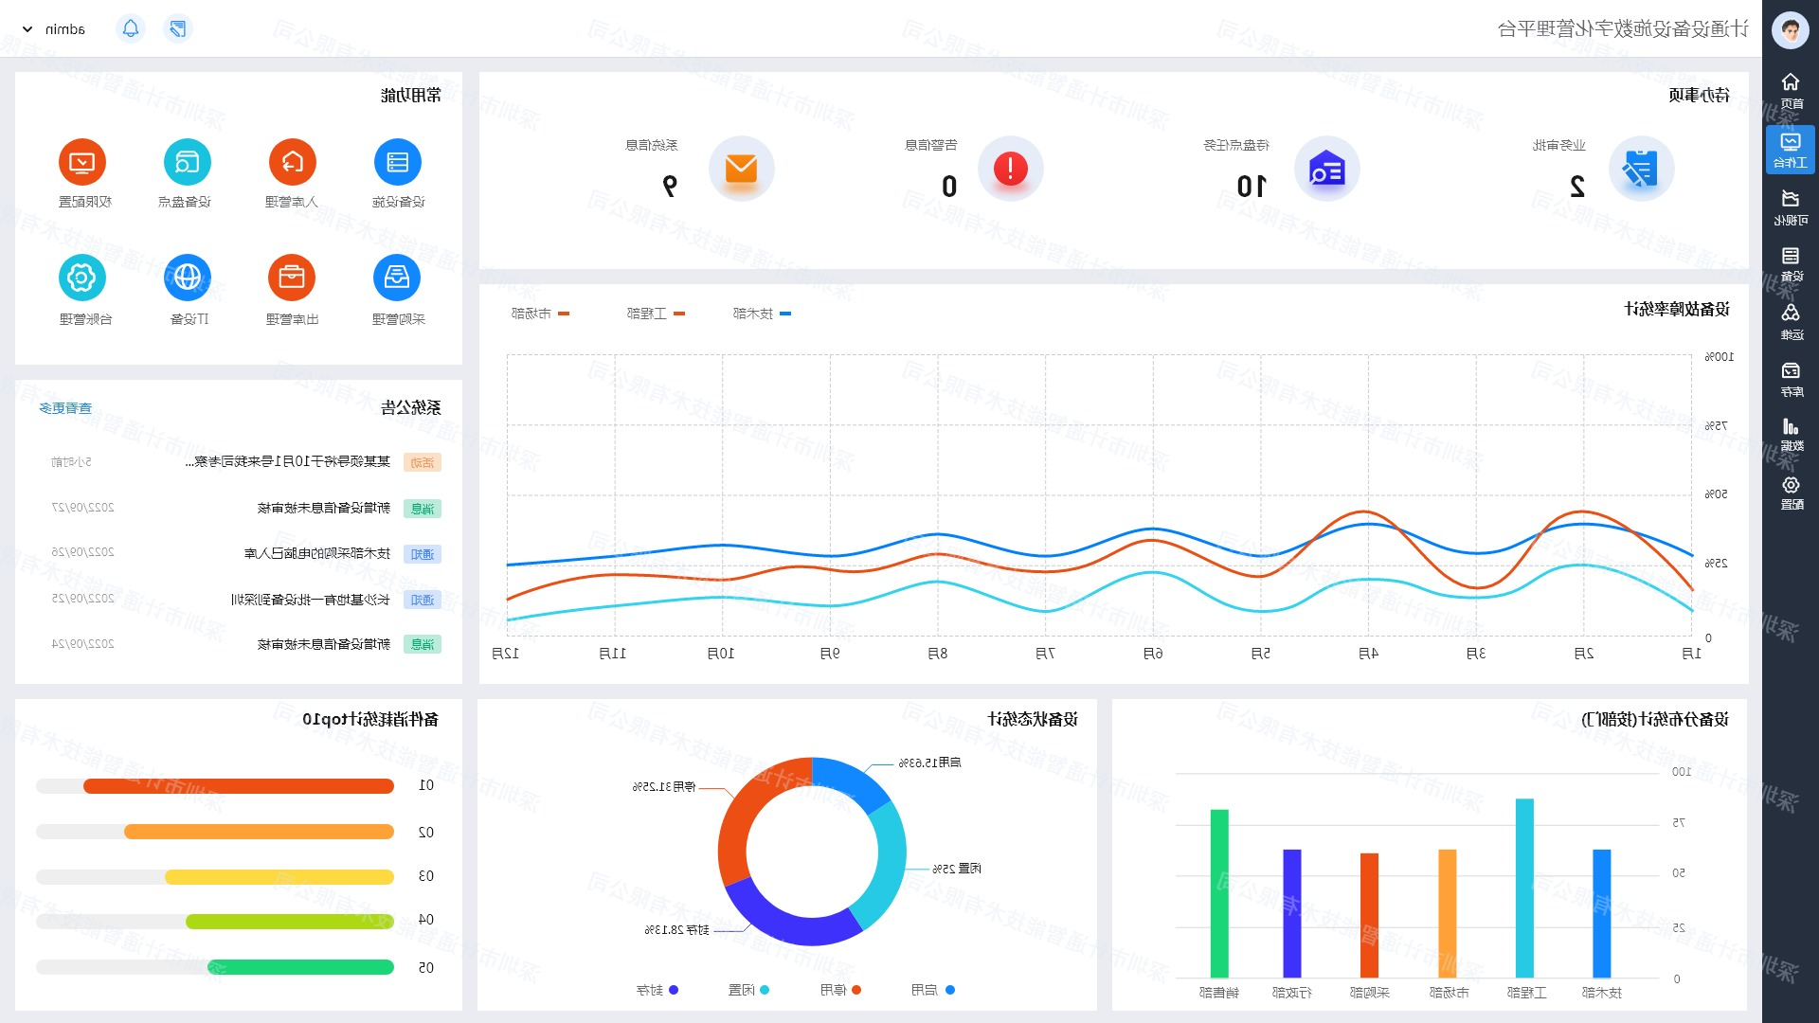The height and width of the screenshot is (1023, 1819).
Task: Open 采购管理 shortcut icon
Action: pos(397,278)
